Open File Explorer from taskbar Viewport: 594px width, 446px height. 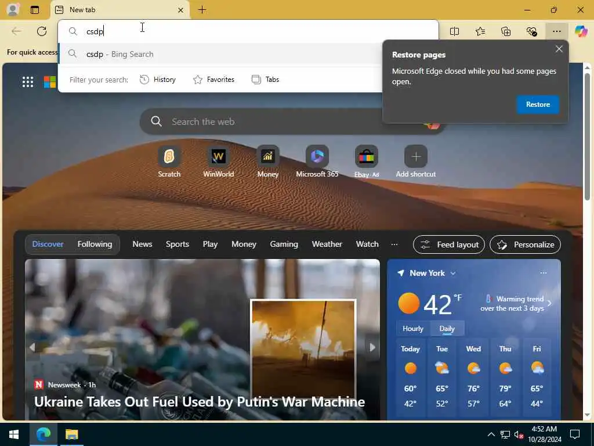(x=71, y=434)
